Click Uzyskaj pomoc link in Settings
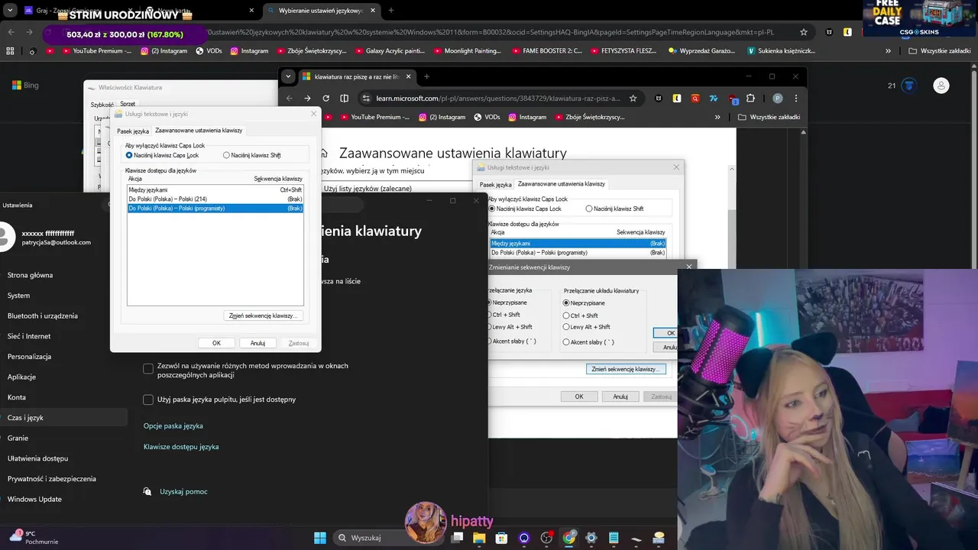The height and width of the screenshot is (550, 978). click(183, 491)
